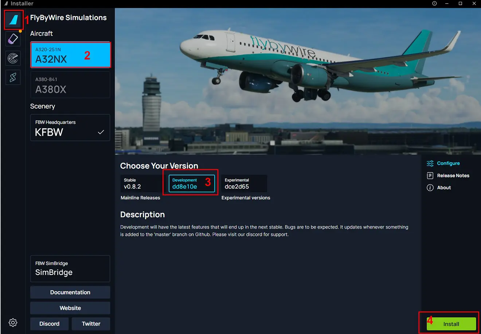Viewport: 481px width, 334px height.
Task: Switch to the A380X aircraft
Action: [70, 85]
